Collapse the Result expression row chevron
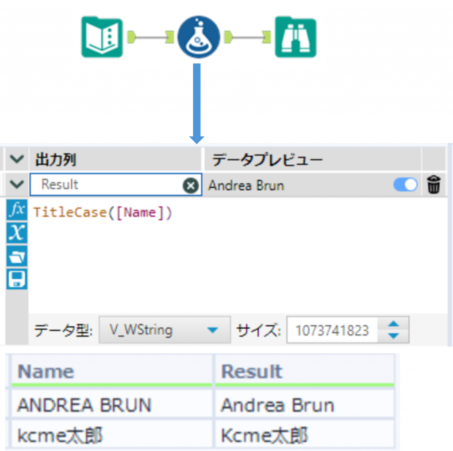Image resolution: width=453 pixels, height=451 pixels. 17,185
